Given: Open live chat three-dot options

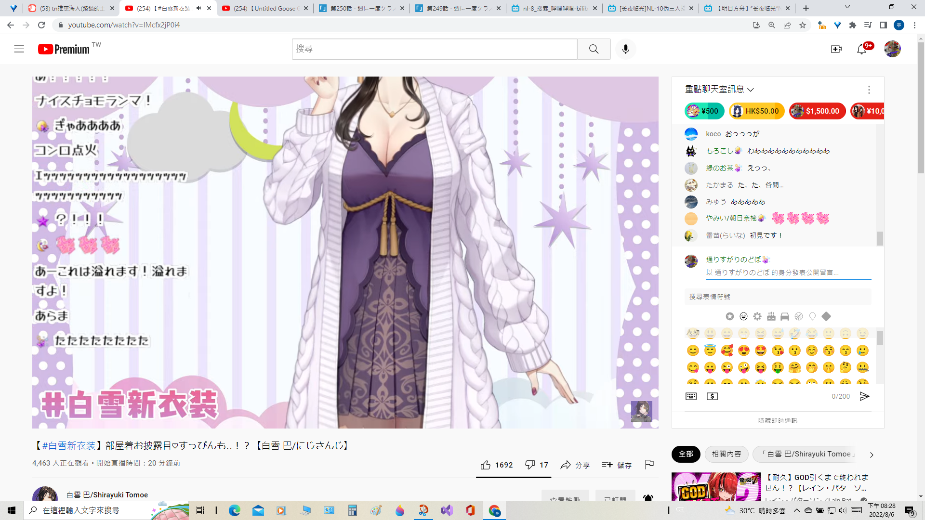Looking at the screenshot, I should coord(869,90).
